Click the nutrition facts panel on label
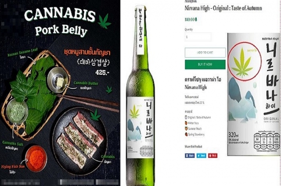Image resolution: width=281 pixels, height=186 pixels. coord(267,141)
